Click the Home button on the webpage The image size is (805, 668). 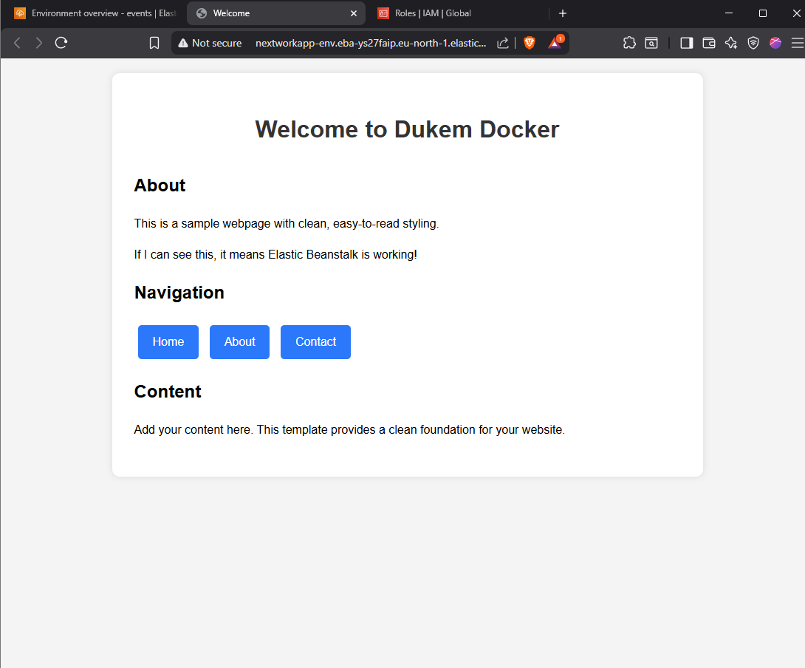coord(168,341)
